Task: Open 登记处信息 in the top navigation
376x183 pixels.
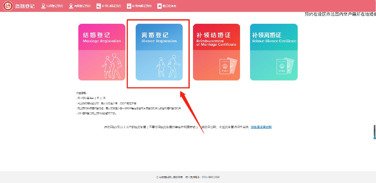Action: (167, 6)
